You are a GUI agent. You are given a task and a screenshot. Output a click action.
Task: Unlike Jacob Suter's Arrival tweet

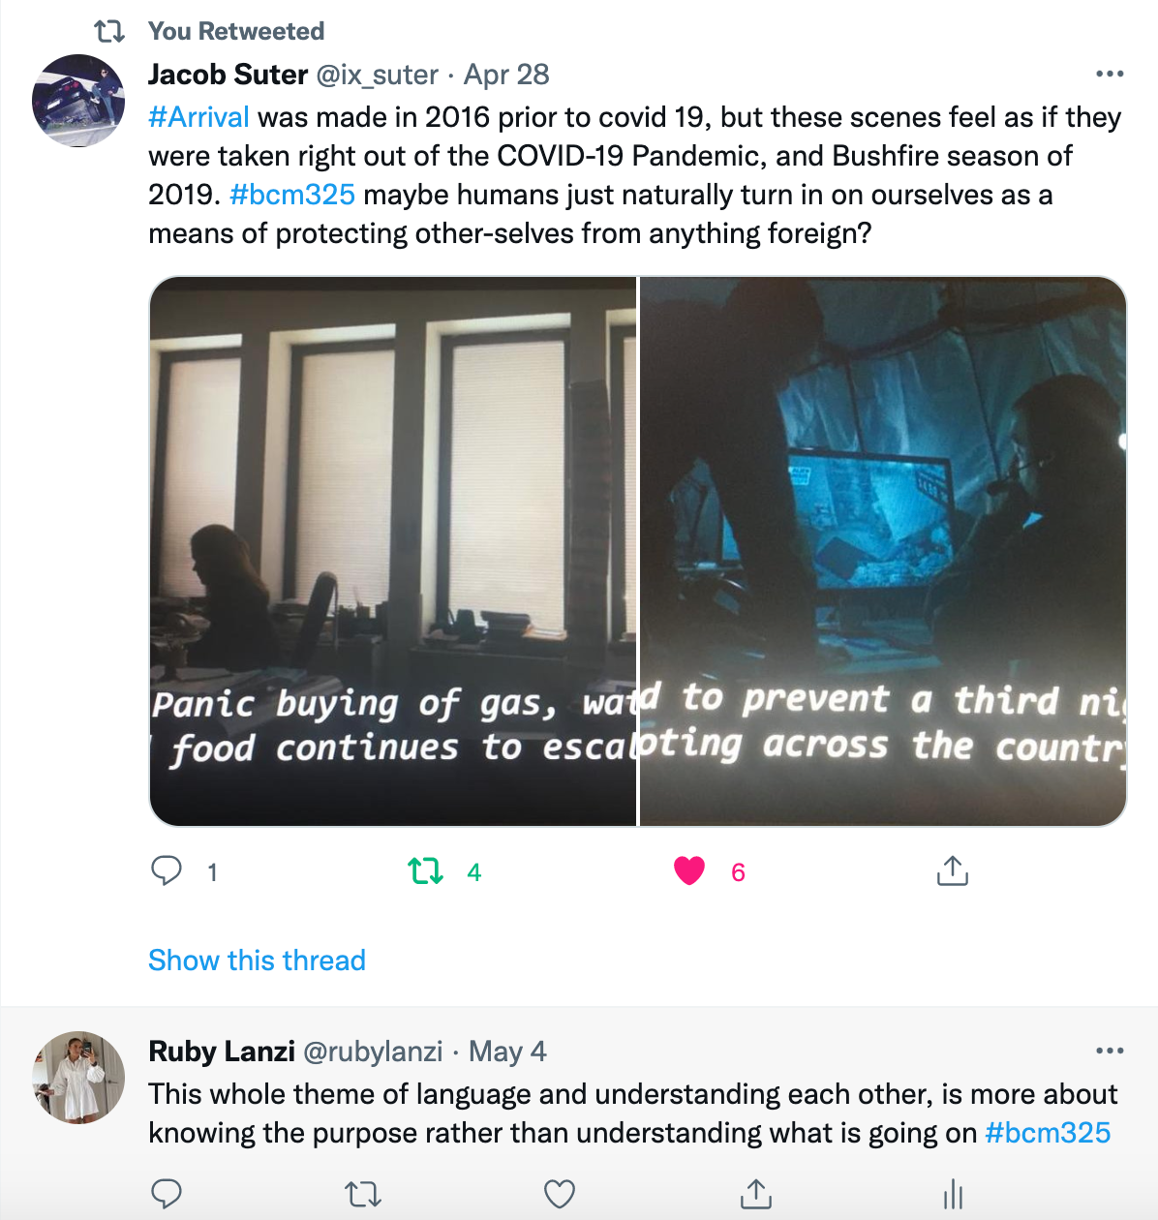689,871
